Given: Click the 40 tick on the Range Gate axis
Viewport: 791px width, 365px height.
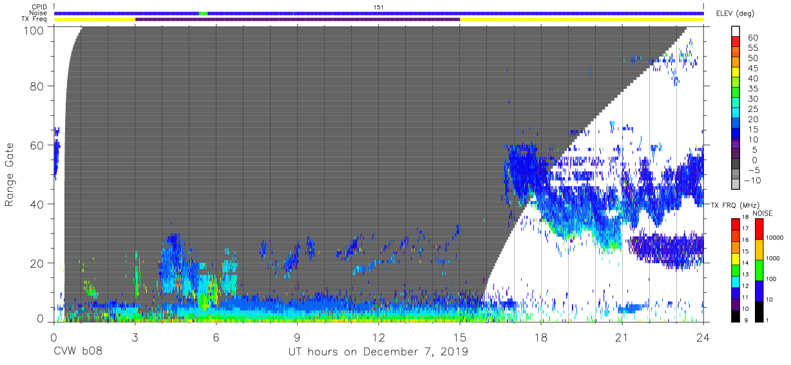Looking at the screenshot, I should (37, 204).
